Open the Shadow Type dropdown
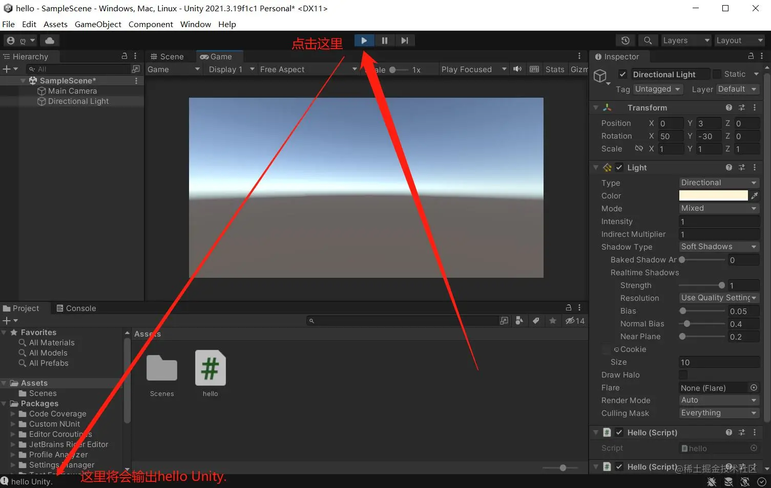 [718, 247]
